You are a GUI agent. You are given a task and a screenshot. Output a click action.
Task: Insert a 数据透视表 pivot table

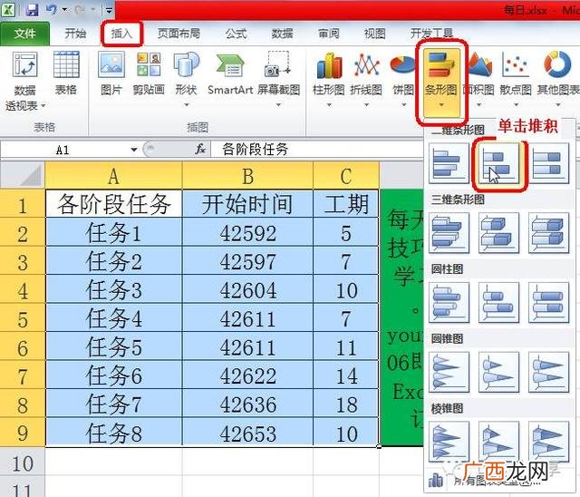pyautogui.click(x=24, y=81)
